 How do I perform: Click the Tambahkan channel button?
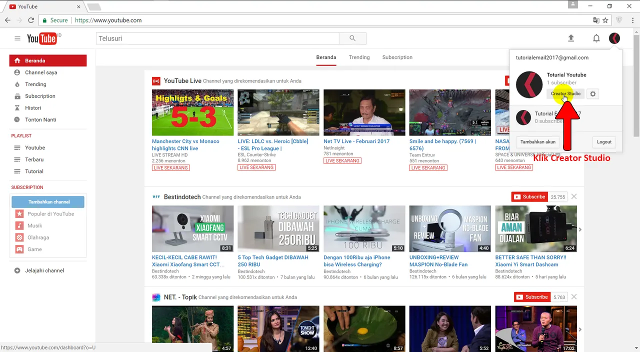click(x=48, y=202)
